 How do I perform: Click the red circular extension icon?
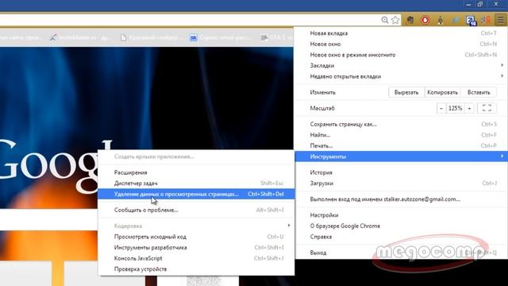(425, 20)
